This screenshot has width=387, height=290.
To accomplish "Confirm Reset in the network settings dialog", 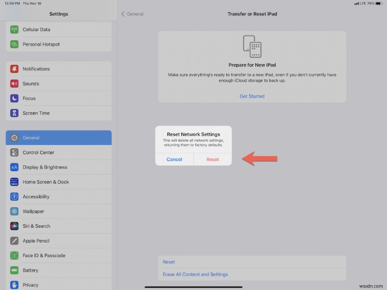I will coord(212,159).
